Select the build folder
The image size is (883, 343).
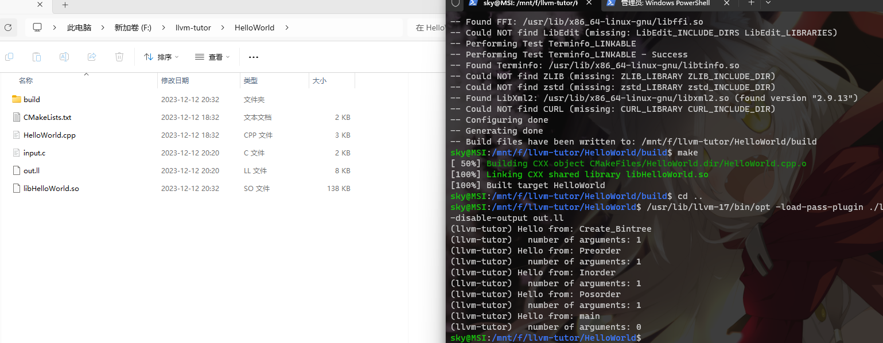pyautogui.click(x=32, y=99)
